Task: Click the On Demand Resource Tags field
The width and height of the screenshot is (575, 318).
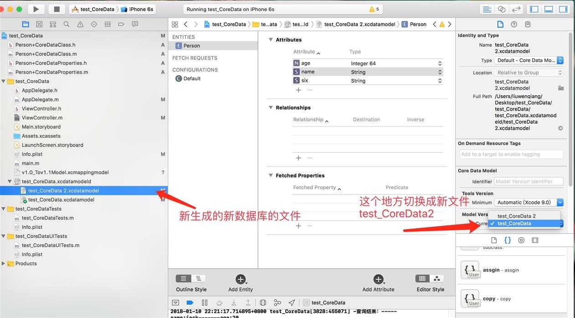Action: click(x=511, y=154)
